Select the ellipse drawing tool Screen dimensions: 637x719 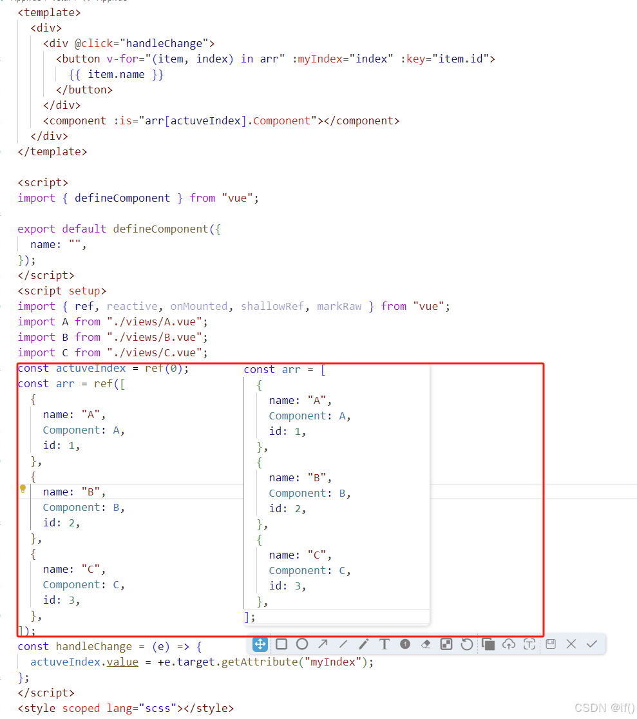click(x=301, y=644)
